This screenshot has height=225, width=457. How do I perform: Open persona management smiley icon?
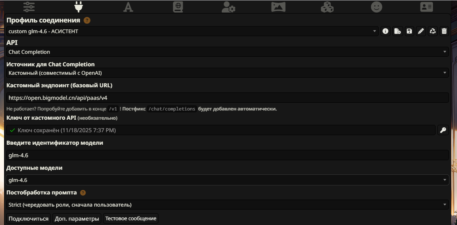(x=376, y=7)
